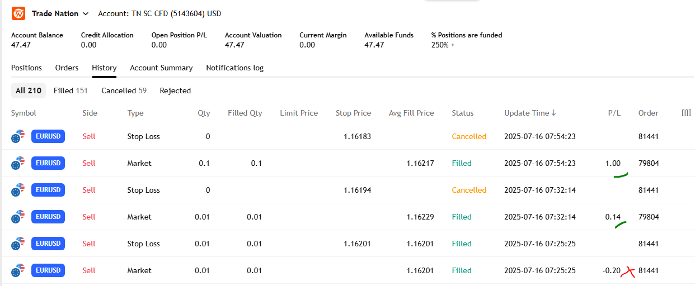Click EURUSD badge in the 1.16194 stop row
This screenshot has width=695, height=286.
(48, 190)
